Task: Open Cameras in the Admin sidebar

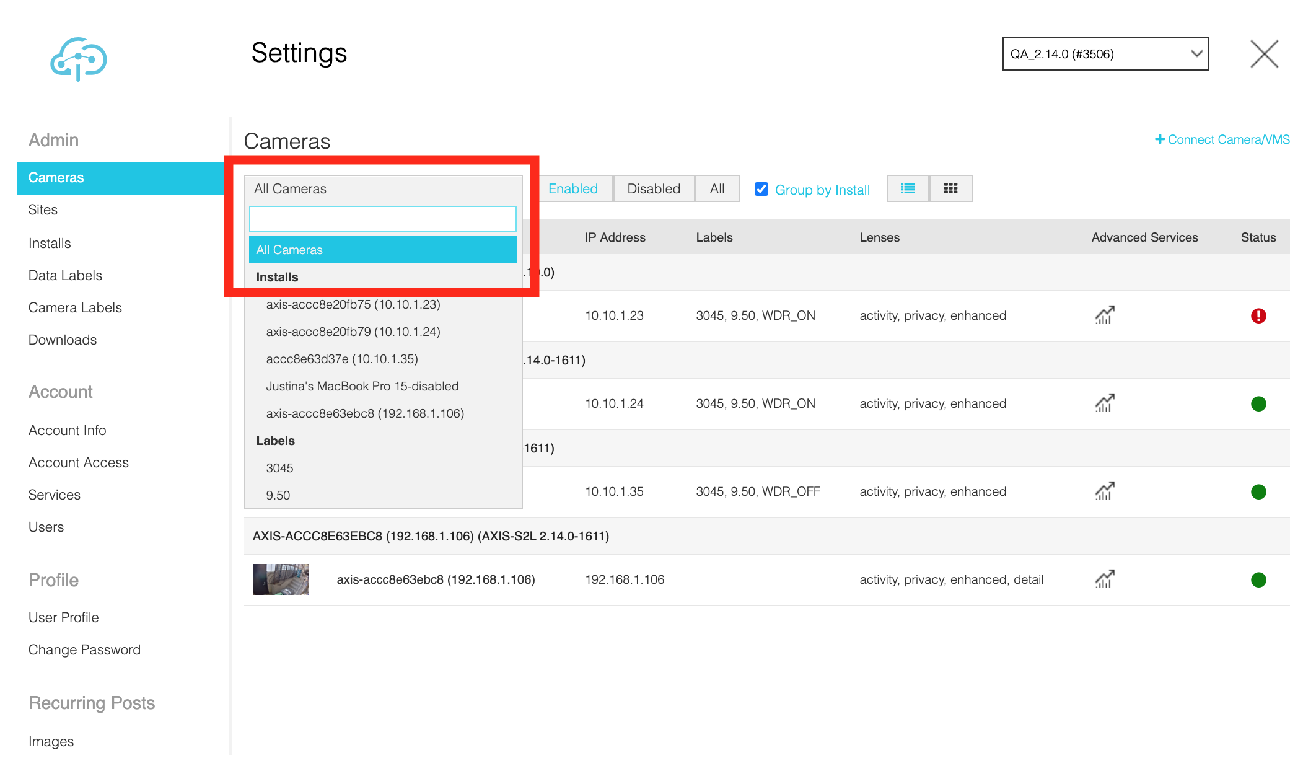Action: click(121, 178)
